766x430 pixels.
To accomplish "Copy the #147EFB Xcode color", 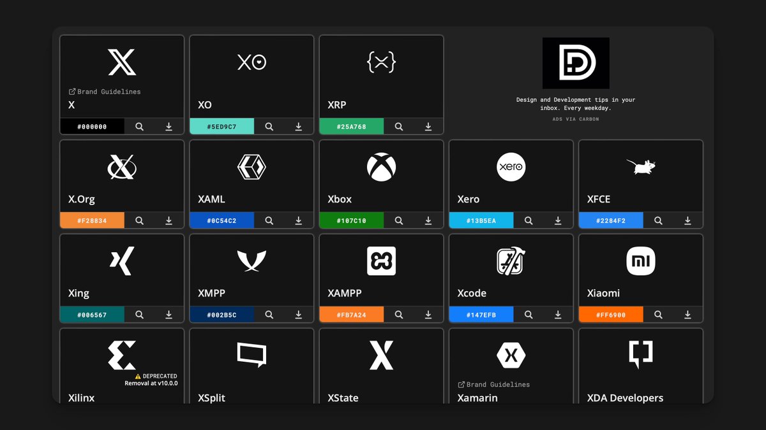I will point(481,315).
